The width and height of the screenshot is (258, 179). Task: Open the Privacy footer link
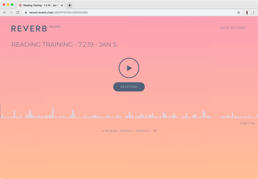(x=126, y=131)
